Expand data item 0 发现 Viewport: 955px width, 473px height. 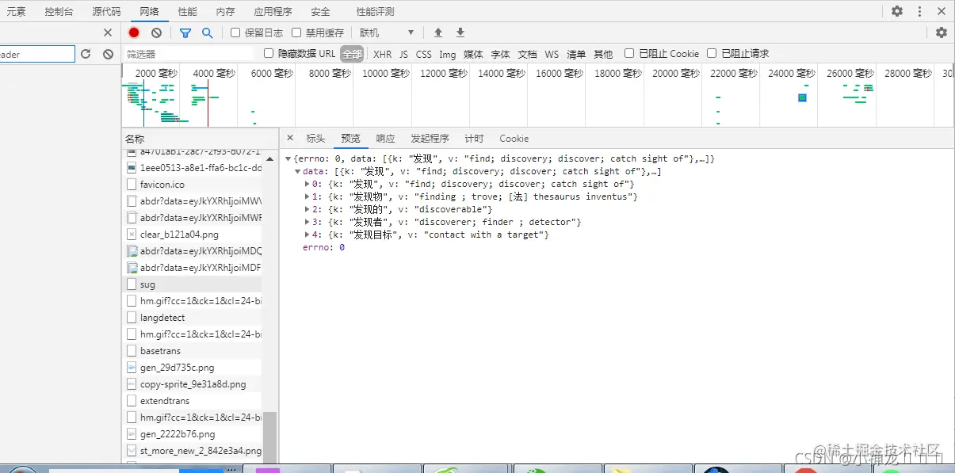(308, 185)
